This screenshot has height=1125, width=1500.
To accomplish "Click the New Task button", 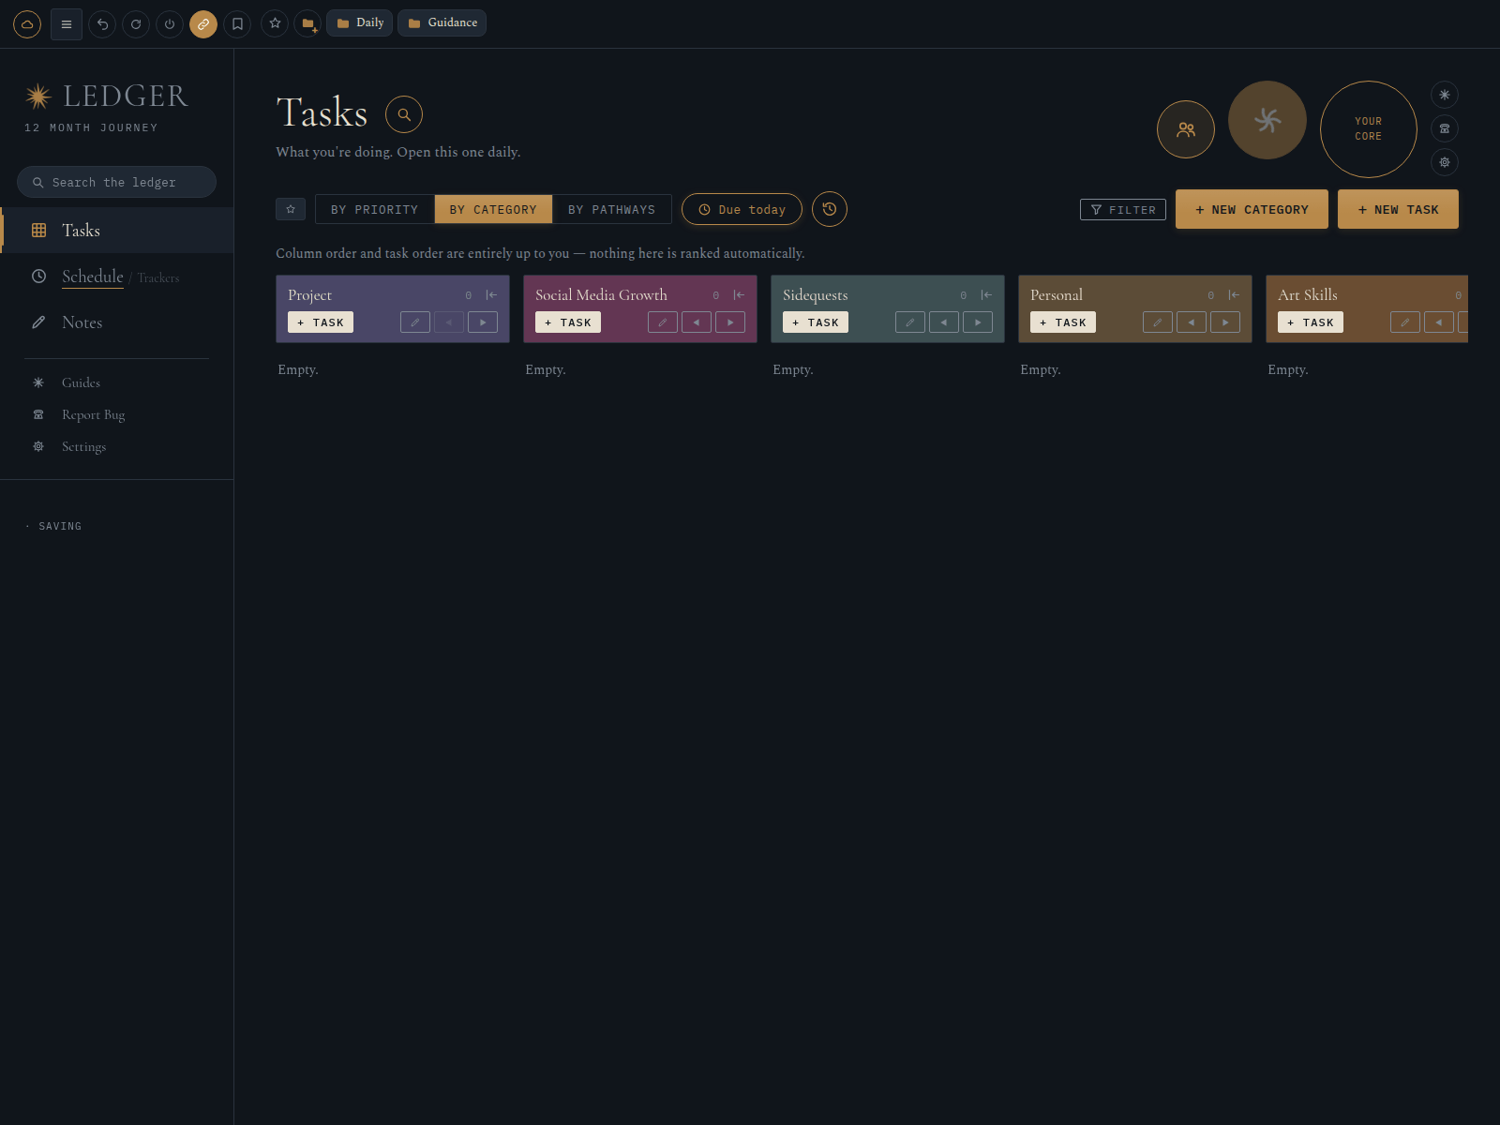I will click(x=1398, y=209).
